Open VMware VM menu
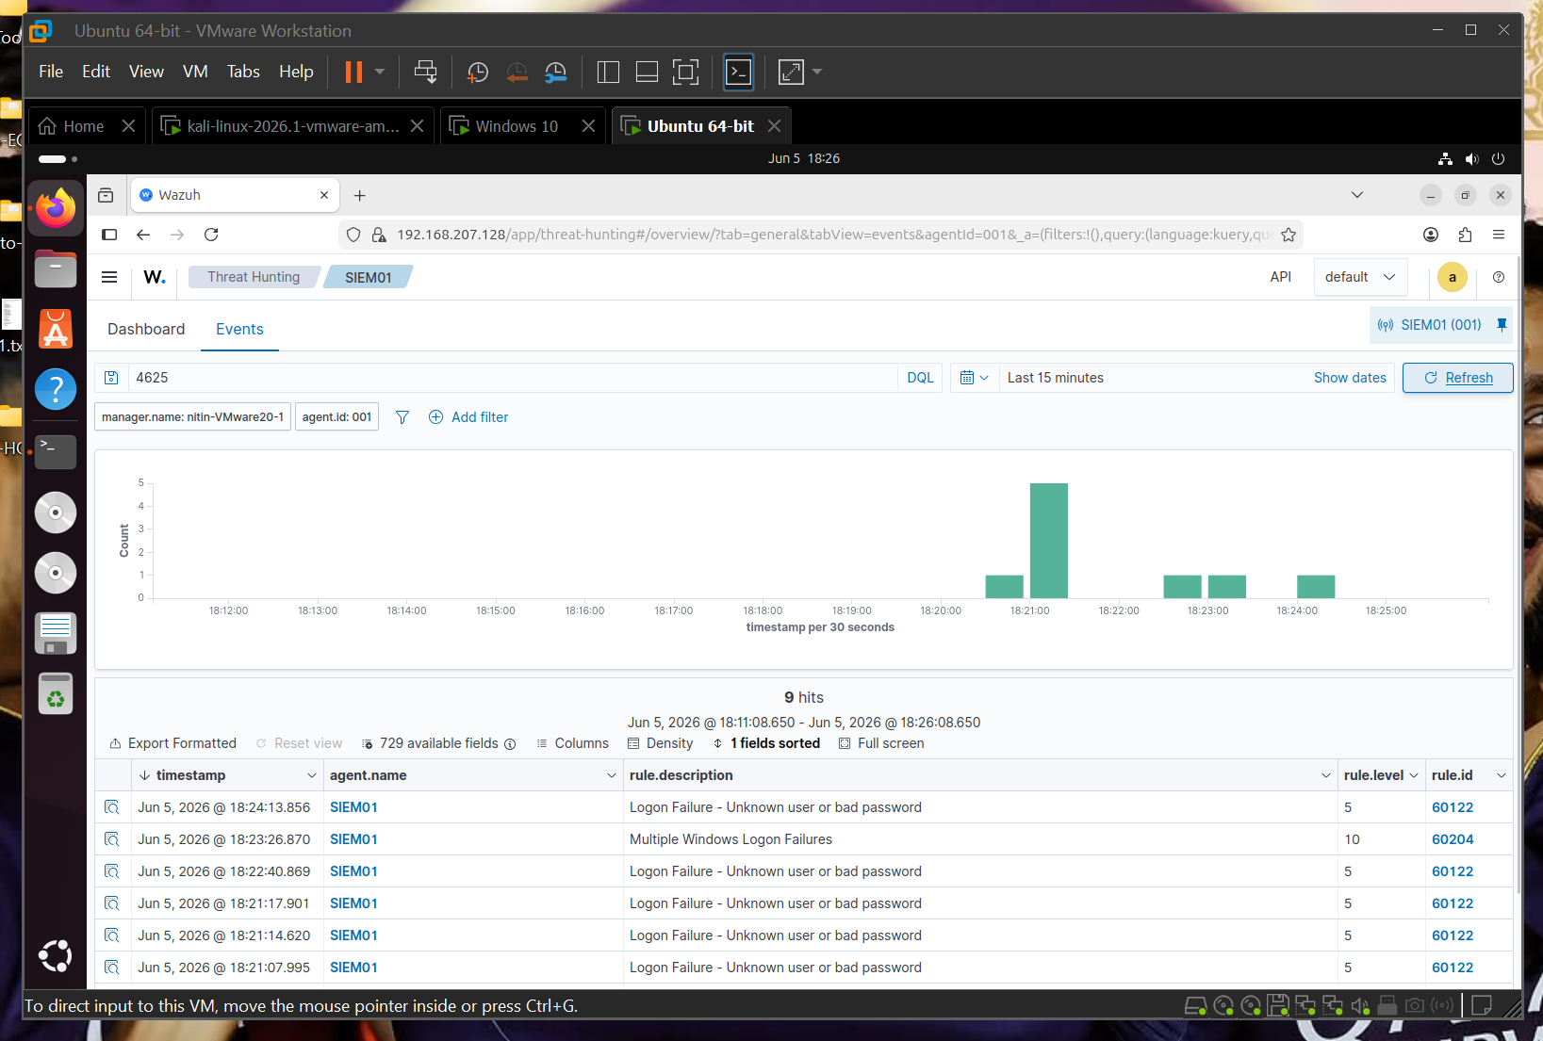Screen dimensions: 1543x1041 click(x=195, y=72)
